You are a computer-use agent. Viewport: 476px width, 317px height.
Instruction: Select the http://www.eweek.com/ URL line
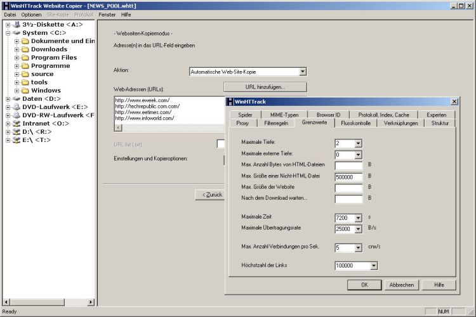coord(142,100)
